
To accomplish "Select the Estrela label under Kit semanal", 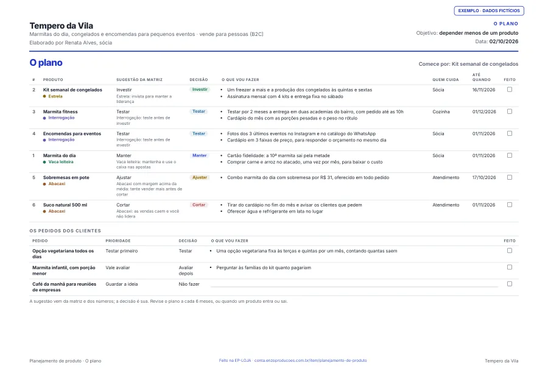I will [55, 96].
